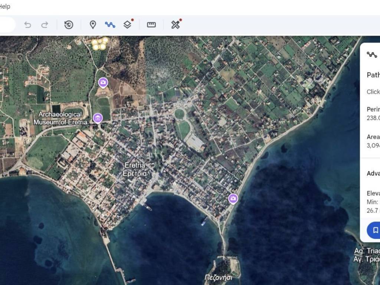Open the map layers stack icon
This screenshot has height=285, width=380.
127,25
